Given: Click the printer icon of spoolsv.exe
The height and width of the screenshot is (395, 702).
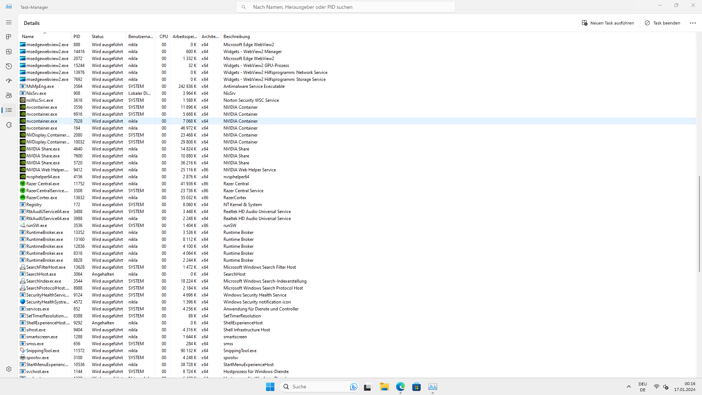Looking at the screenshot, I should (23, 358).
